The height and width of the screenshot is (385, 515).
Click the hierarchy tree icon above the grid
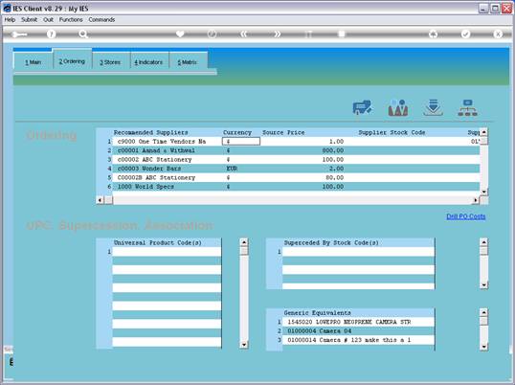pyautogui.click(x=468, y=108)
